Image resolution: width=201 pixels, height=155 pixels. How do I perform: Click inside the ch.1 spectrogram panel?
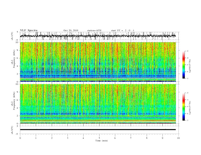click(98, 62)
